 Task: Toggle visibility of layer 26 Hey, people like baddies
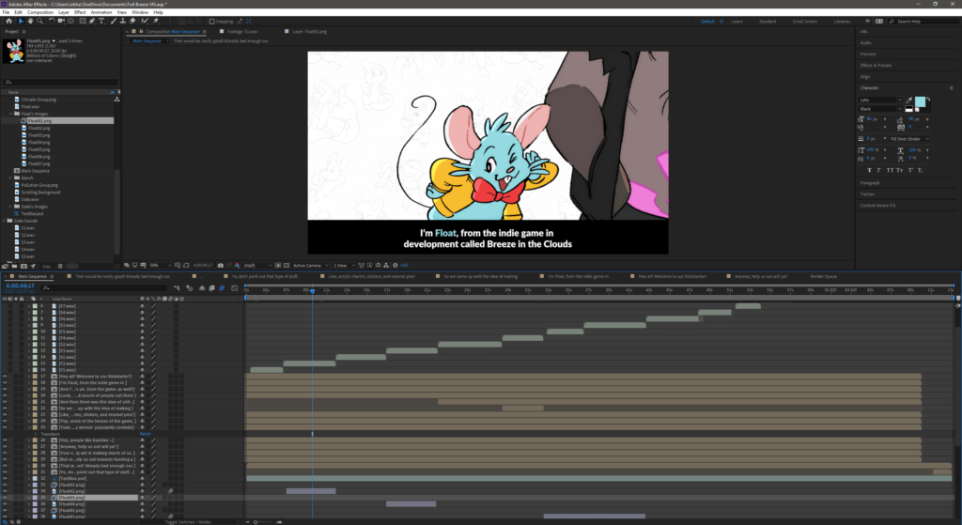(x=5, y=440)
